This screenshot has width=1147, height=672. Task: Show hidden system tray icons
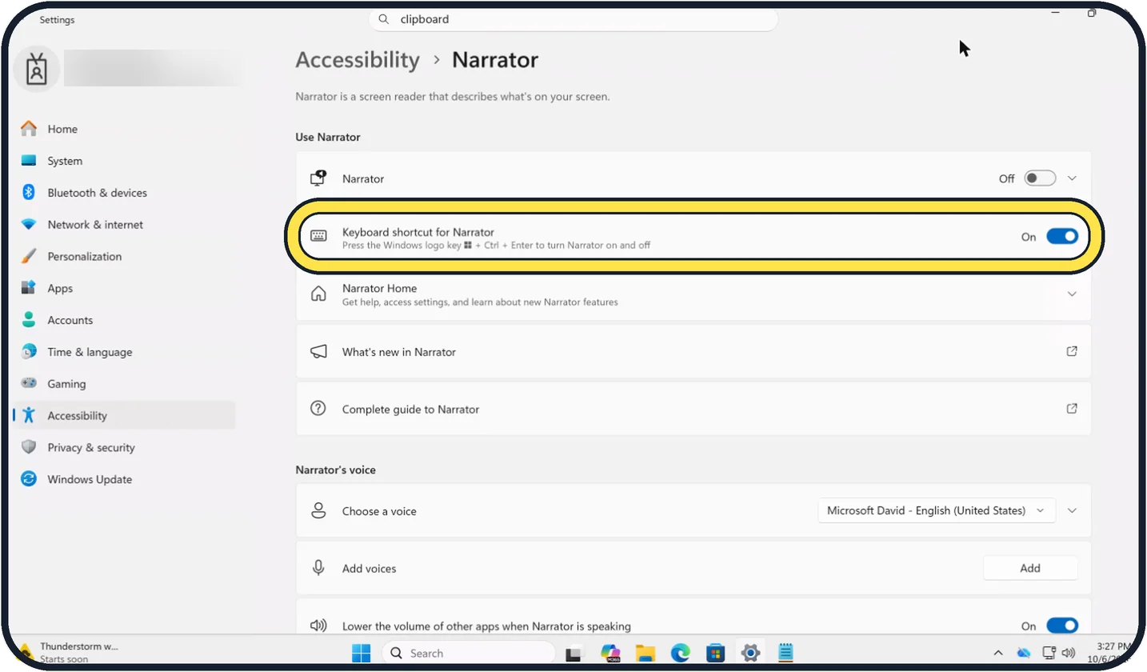(x=1000, y=653)
